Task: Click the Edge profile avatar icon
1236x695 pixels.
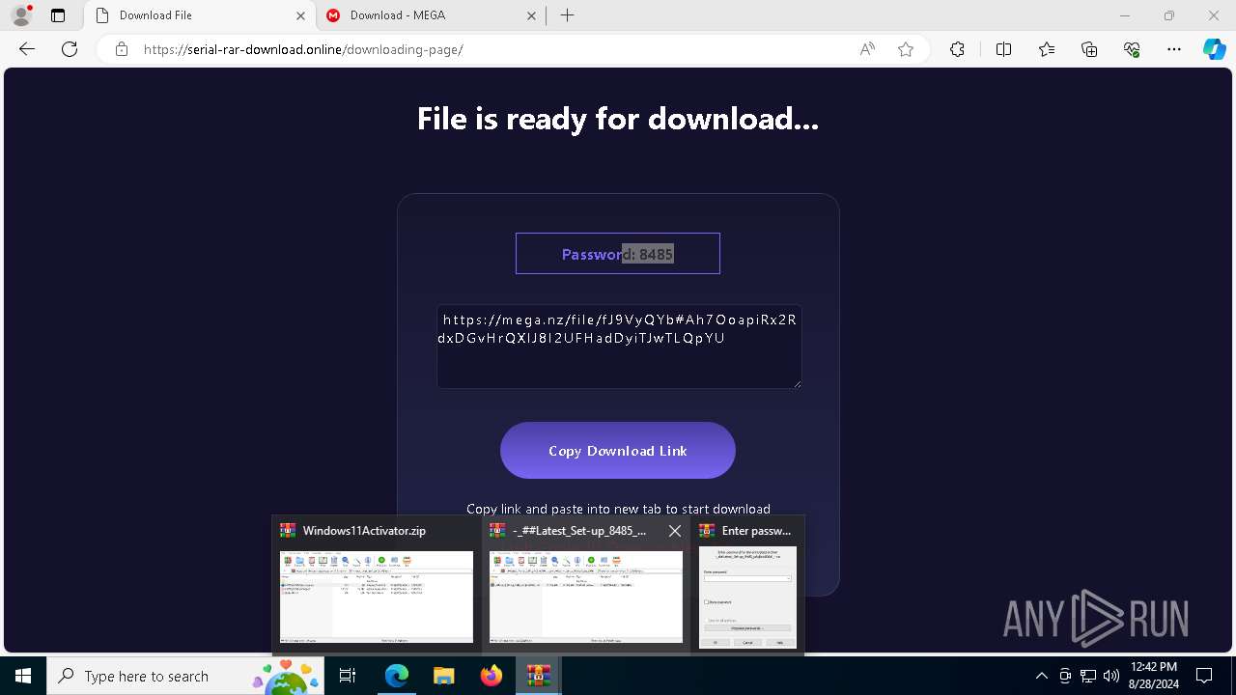Action: (21, 15)
